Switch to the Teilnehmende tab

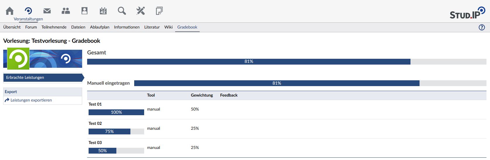[54, 27]
